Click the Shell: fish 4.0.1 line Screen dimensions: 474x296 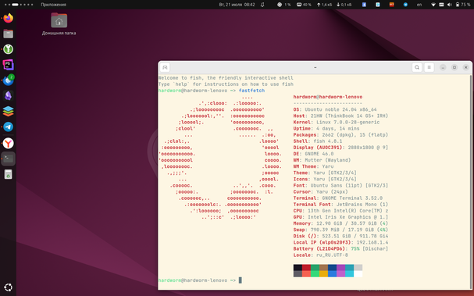318,141
